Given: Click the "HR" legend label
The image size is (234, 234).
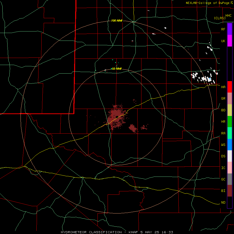Looking at the screenshot, I should click(223, 122).
